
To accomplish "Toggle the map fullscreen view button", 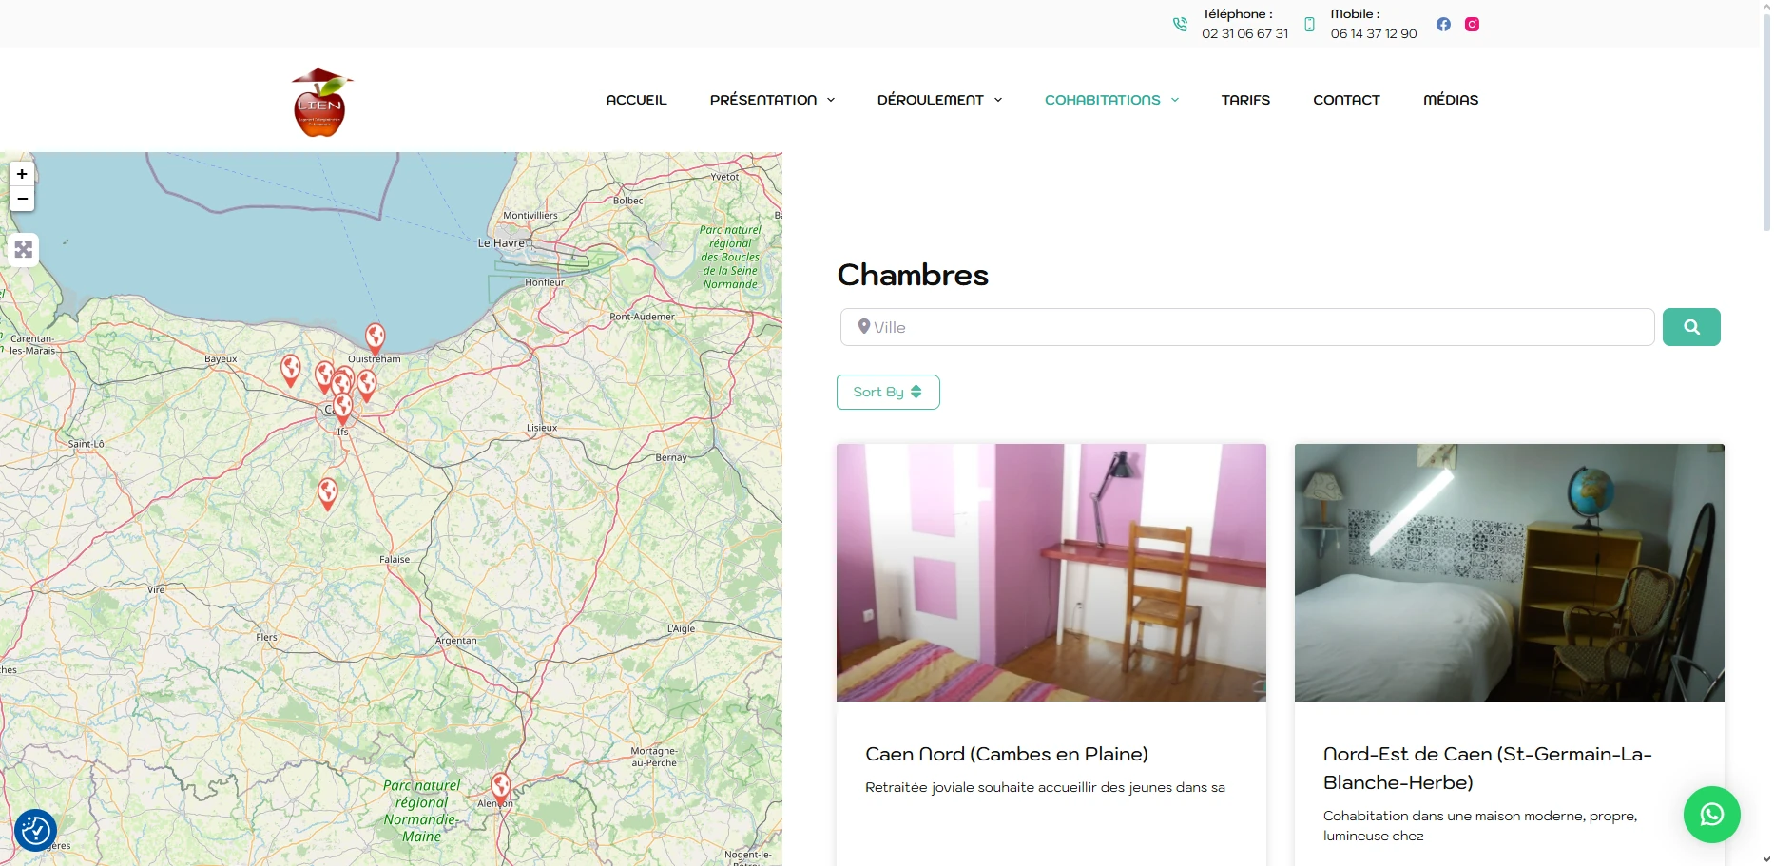I will 24,250.
